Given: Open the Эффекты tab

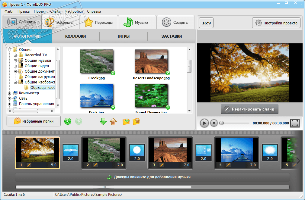Looking at the screenshot, I should (x=60, y=23).
